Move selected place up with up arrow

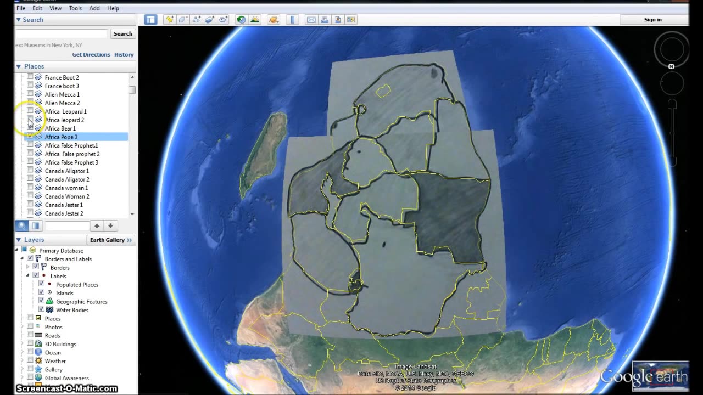pos(97,225)
